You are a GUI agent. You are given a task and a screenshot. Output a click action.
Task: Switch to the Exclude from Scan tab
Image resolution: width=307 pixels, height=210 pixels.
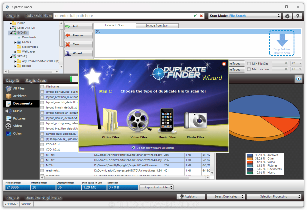(157, 25)
